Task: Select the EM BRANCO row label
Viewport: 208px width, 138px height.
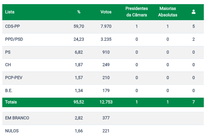Action: 17,118
